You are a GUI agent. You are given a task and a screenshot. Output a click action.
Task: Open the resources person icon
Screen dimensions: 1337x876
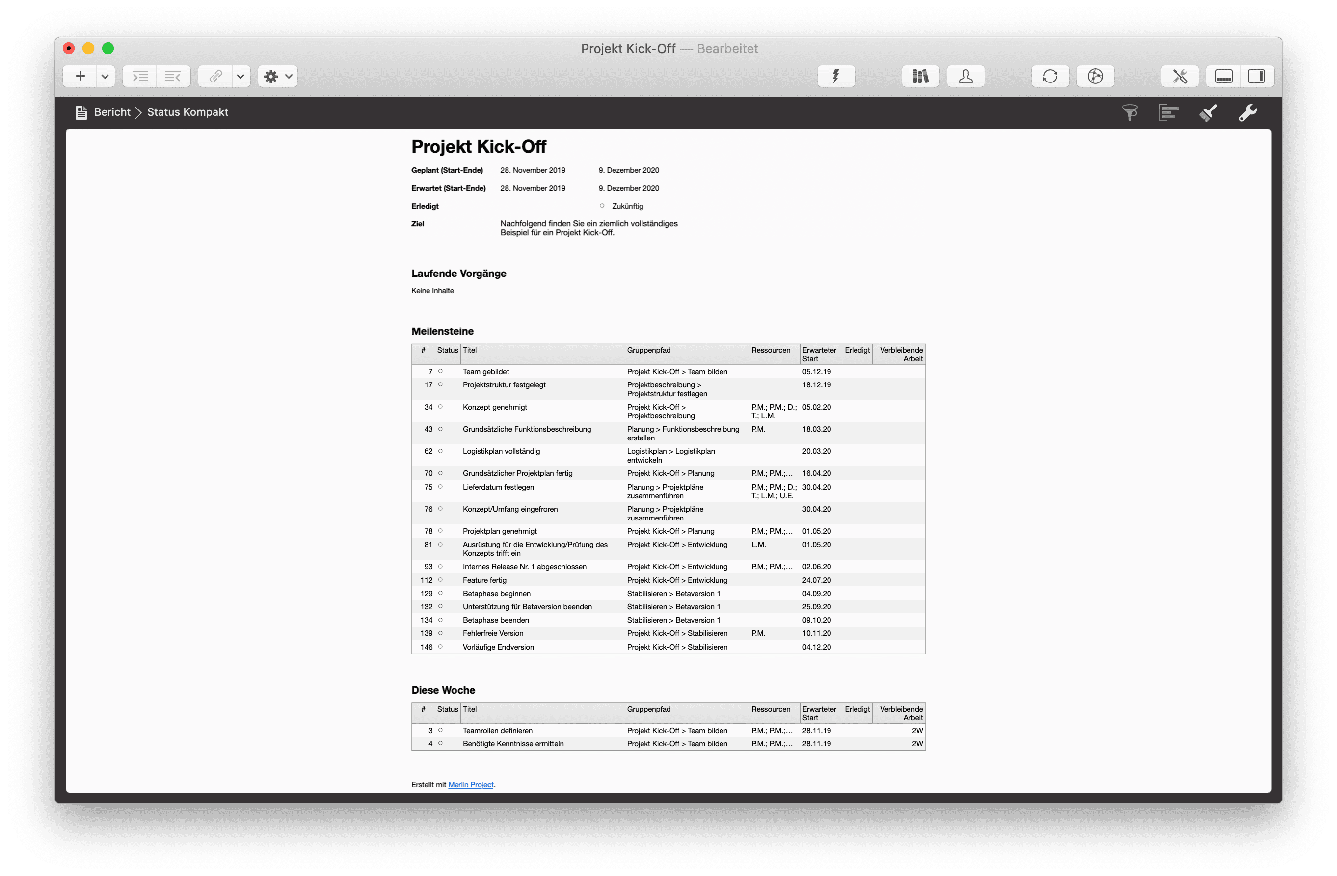(965, 77)
